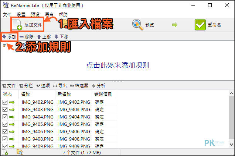Click Remove rule (移除) minus button

coord(27,36)
